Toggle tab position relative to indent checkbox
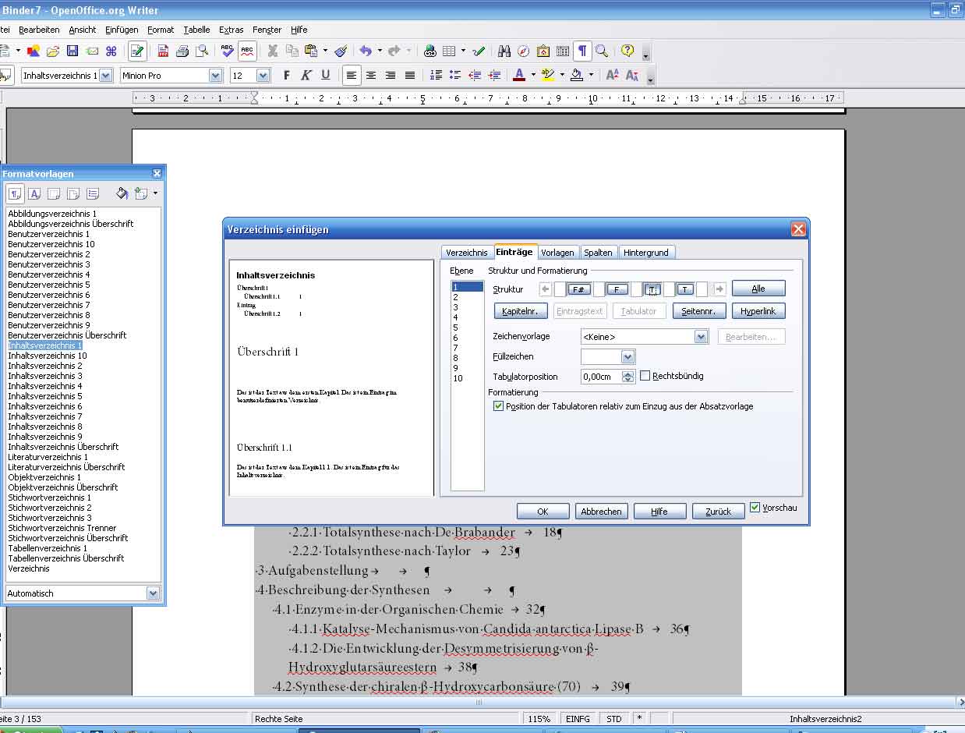The height and width of the screenshot is (733, 965). click(499, 406)
